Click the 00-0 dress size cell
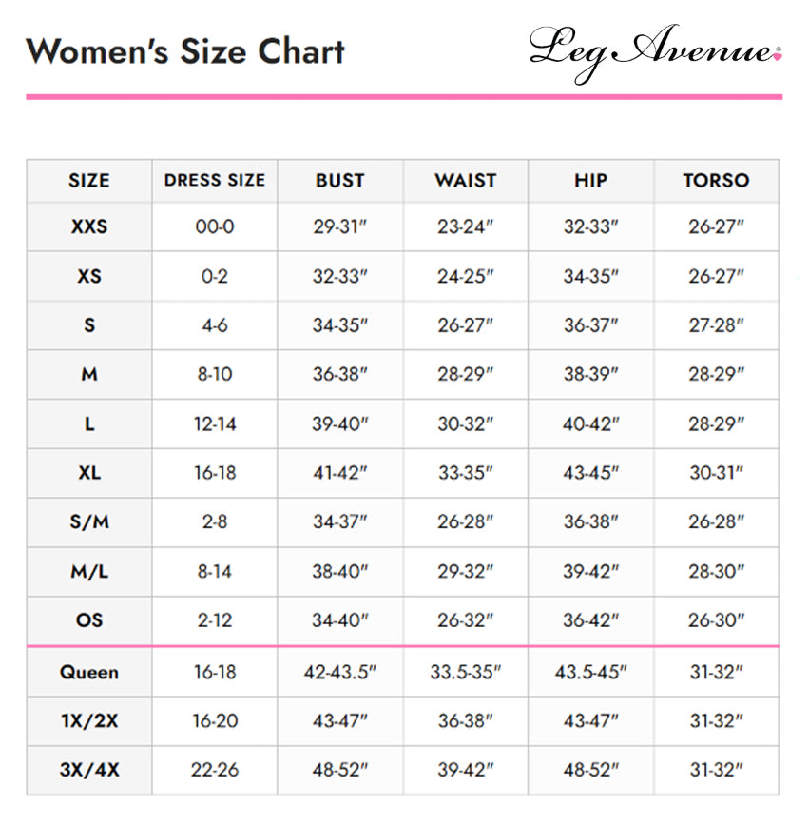The image size is (809, 826). tap(215, 226)
